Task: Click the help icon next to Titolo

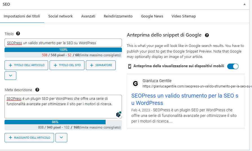Action: [x=18, y=33]
